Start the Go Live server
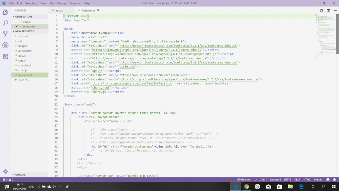 pos(244,179)
